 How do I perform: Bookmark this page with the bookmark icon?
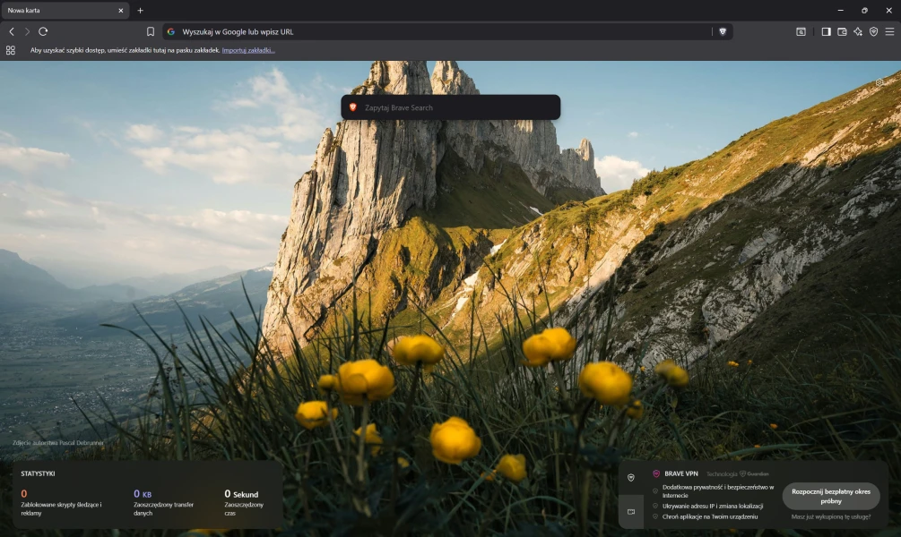click(151, 31)
